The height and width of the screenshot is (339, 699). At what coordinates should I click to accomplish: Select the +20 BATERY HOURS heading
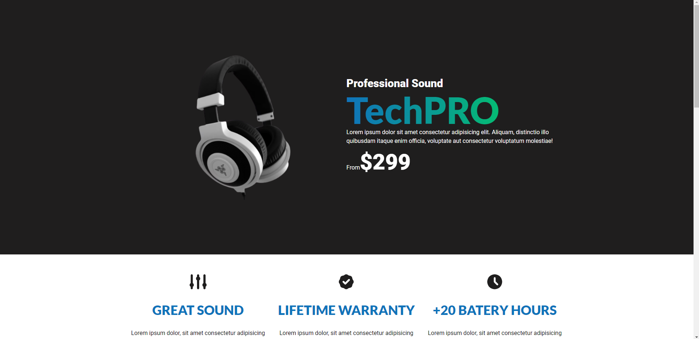(x=495, y=310)
